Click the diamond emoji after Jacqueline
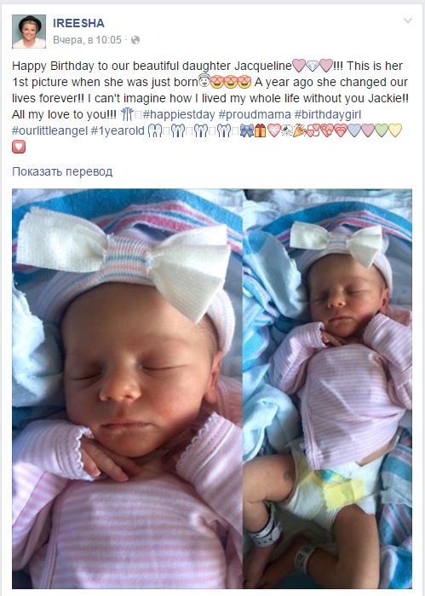 click(313, 66)
